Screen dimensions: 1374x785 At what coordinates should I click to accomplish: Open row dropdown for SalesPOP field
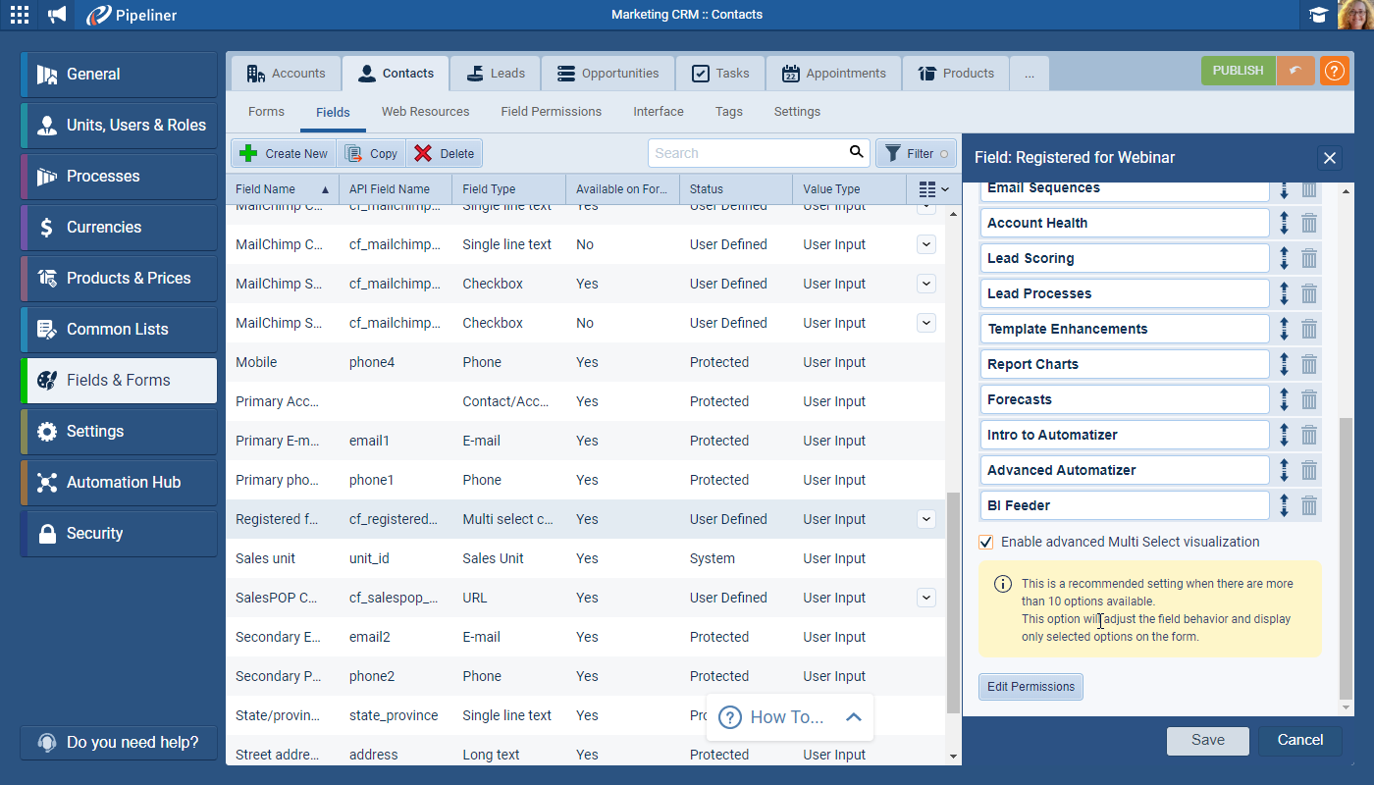click(x=925, y=598)
